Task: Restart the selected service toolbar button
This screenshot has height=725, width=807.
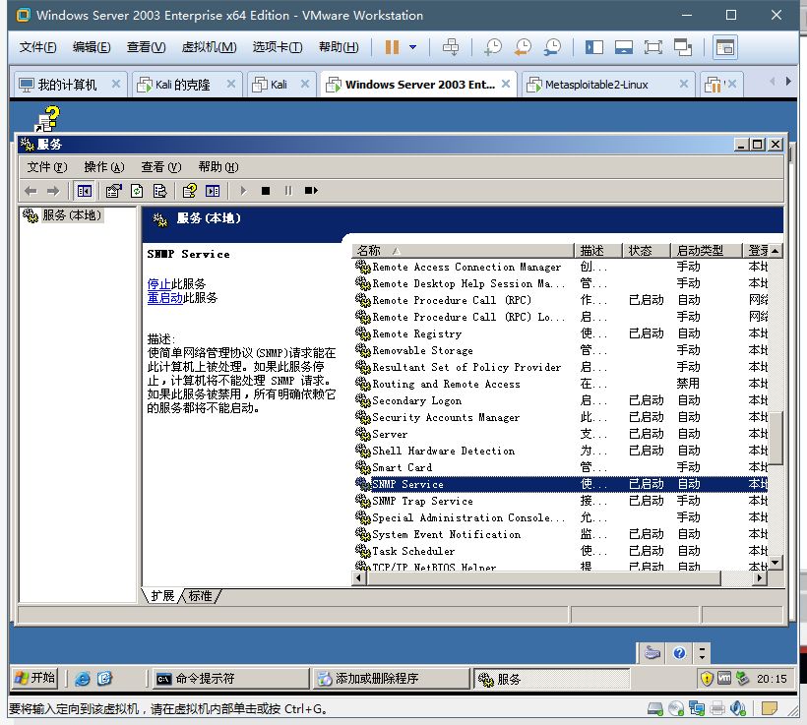Action: tap(311, 191)
